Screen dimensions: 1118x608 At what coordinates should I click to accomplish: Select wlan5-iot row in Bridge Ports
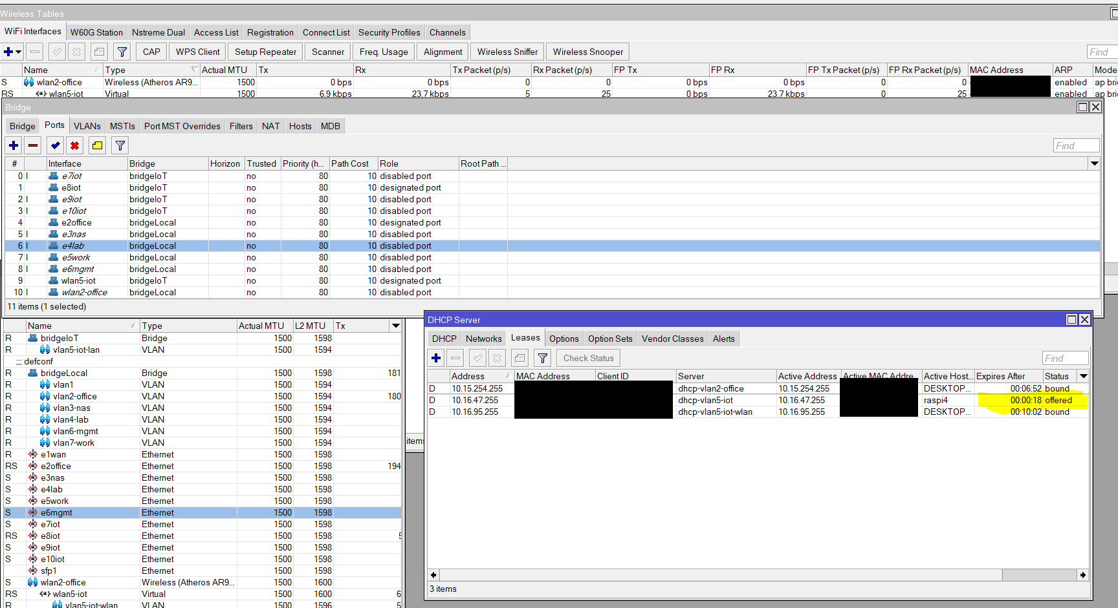(x=553, y=280)
